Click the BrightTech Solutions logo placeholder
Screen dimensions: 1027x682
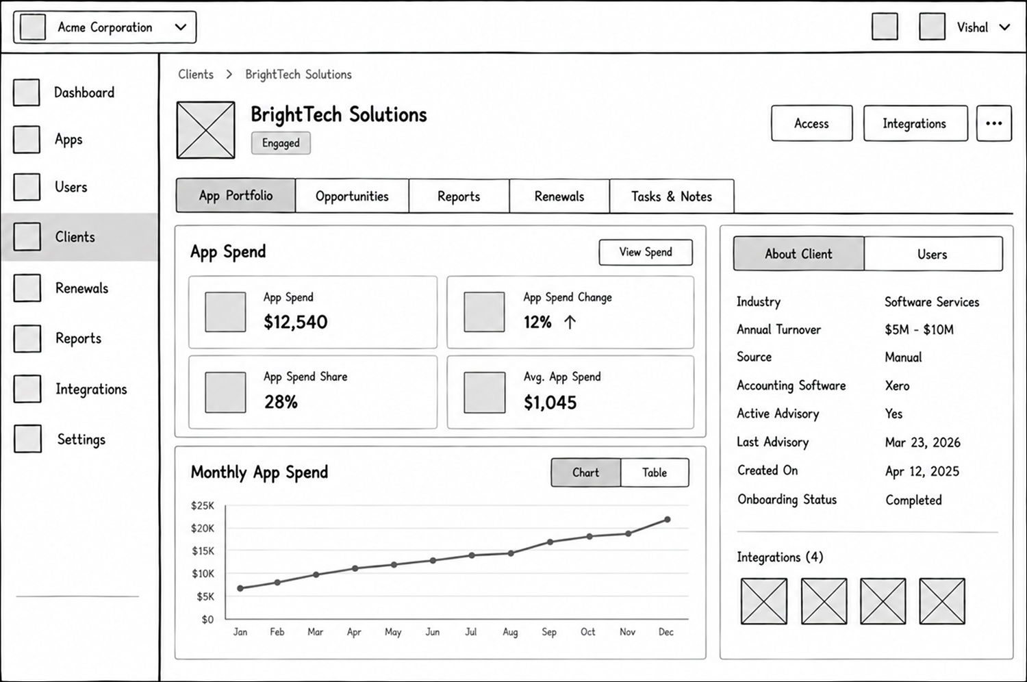(x=205, y=130)
